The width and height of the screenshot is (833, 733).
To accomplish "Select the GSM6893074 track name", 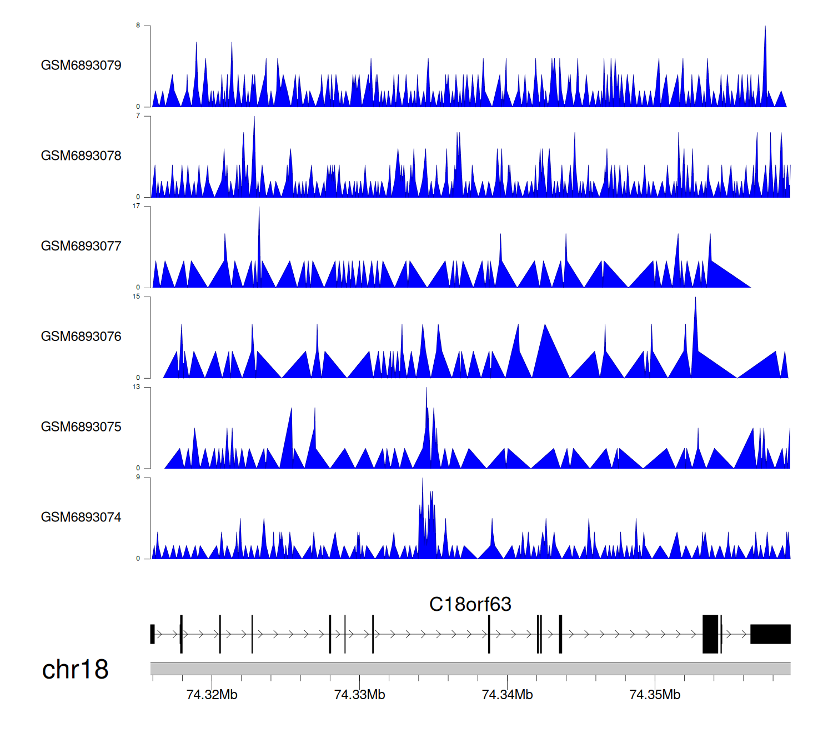I will (x=81, y=518).
